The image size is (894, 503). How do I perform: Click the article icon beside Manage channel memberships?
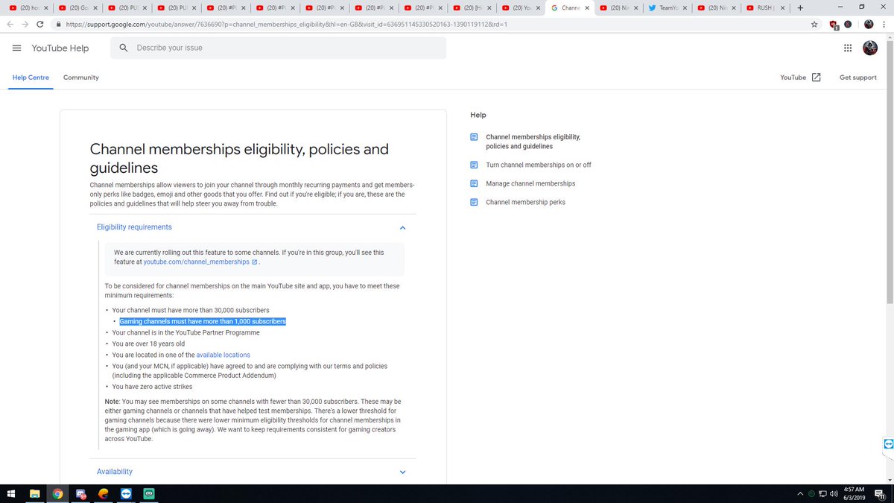coord(474,183)
